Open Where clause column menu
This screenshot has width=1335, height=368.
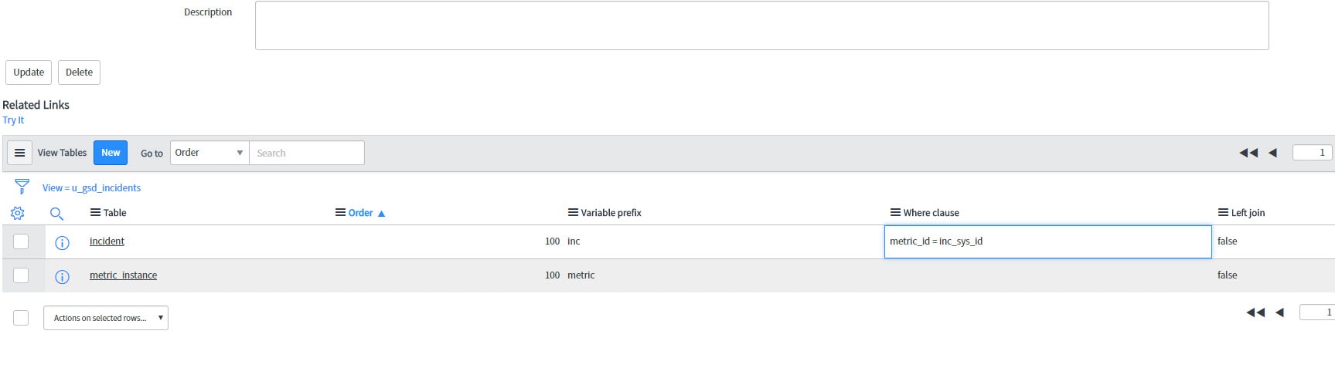pyautogui.click(x=895, y=212)
